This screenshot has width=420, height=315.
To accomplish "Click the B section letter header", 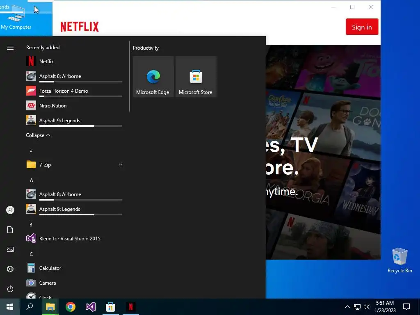I will pyautogui.click(x=31, y=225).
